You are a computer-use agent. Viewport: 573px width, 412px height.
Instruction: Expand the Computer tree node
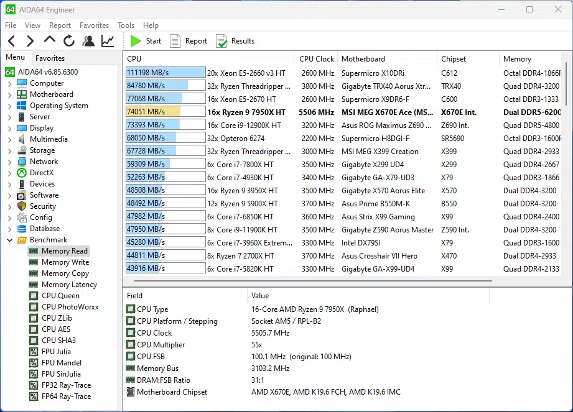(x=9, y=83)
